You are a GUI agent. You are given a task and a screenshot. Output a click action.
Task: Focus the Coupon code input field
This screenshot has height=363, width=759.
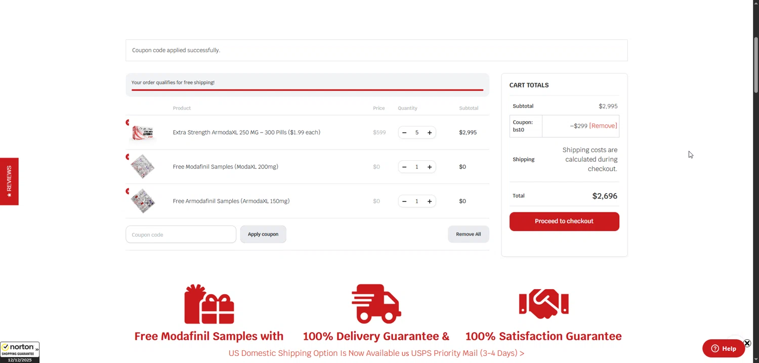[181, 235]
